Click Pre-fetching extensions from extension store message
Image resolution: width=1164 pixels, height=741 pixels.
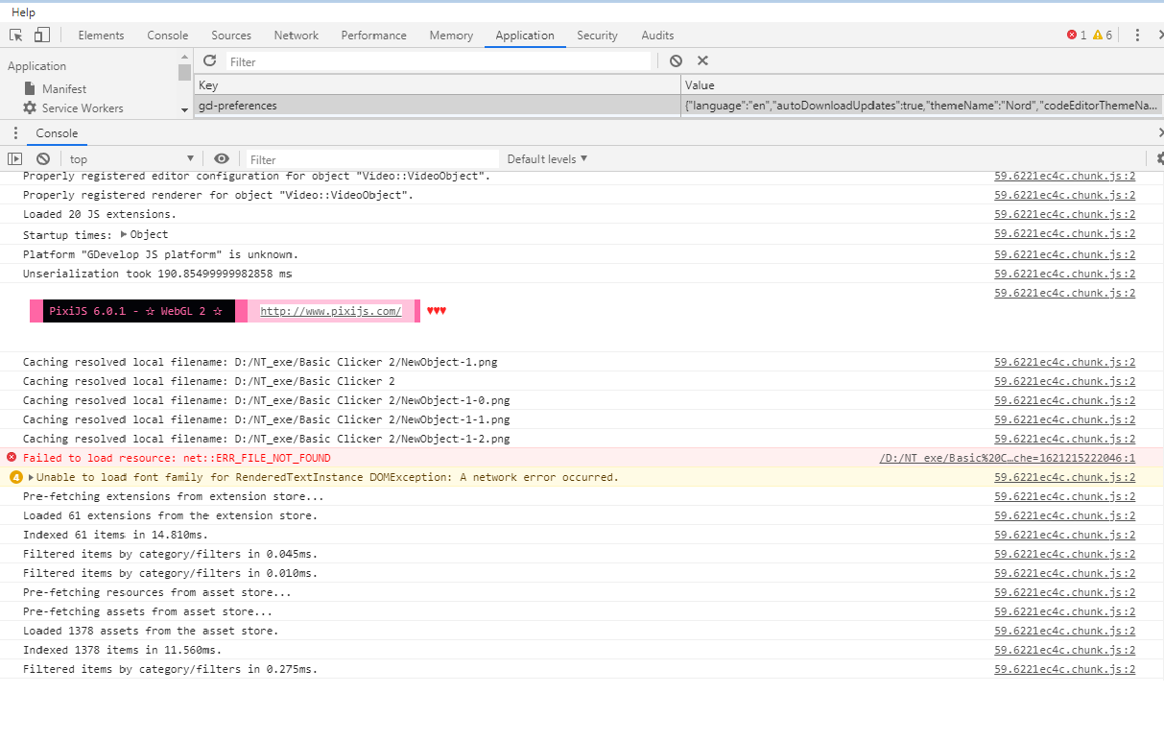pyautogui.click(x=174, y=496)
